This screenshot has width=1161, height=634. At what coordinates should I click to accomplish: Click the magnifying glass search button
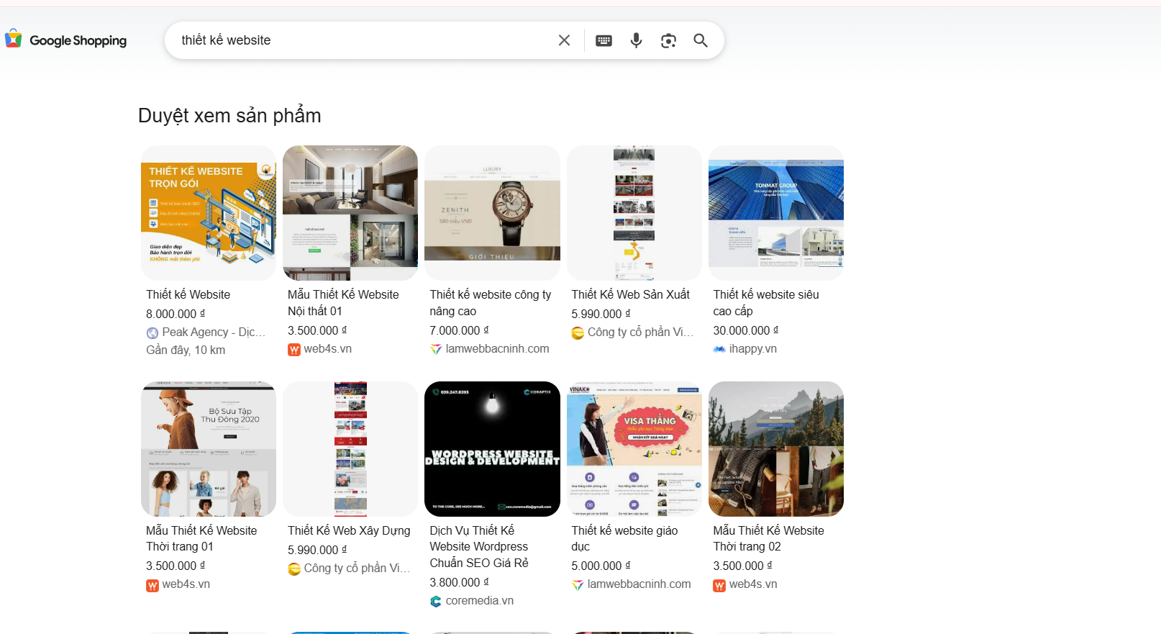coord(701,40)
